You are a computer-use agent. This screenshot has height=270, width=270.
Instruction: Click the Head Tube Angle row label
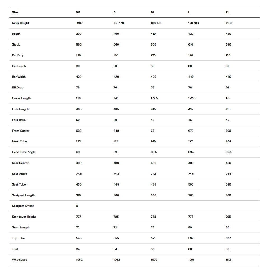click(24, 152)
